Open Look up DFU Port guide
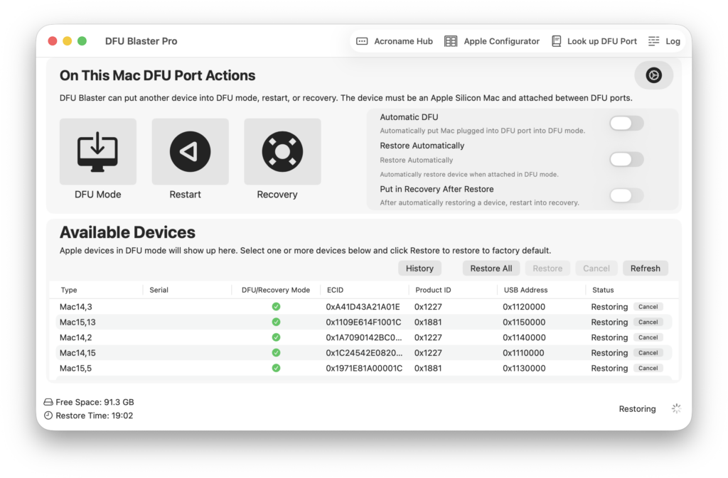 594,41
